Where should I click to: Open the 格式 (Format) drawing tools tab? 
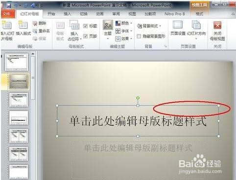(199, 14)
